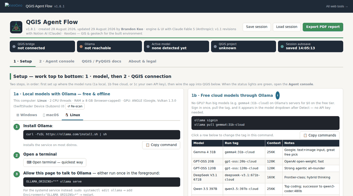
Task: Open the All web tools link
Action: coord(337,6)
